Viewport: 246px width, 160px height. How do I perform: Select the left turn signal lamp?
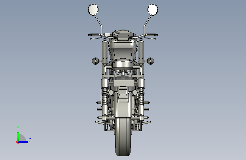tap(95, 61)
